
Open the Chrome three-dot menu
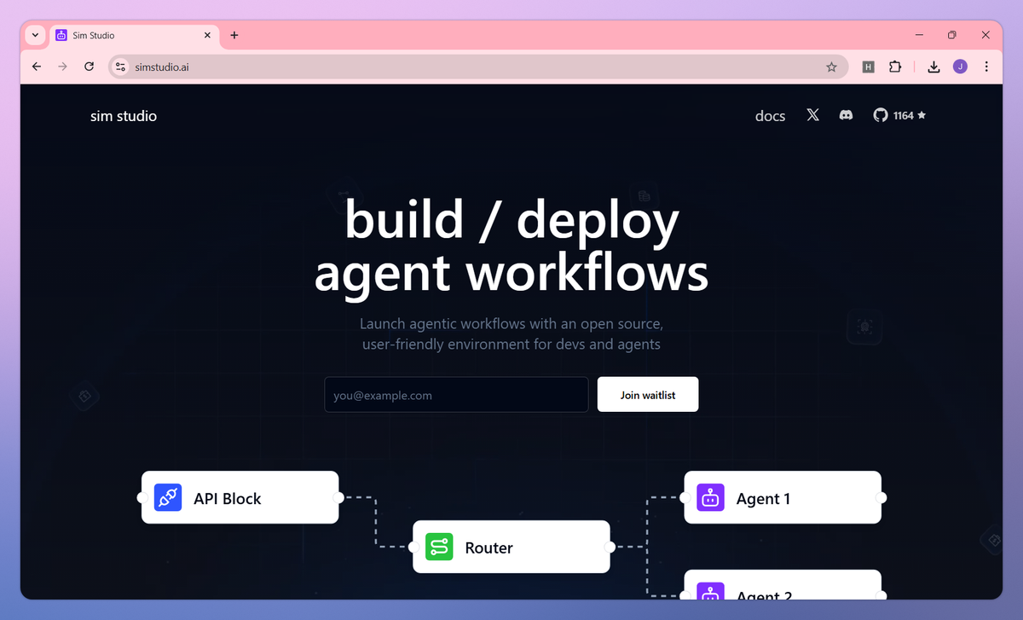tap(986, 67)
